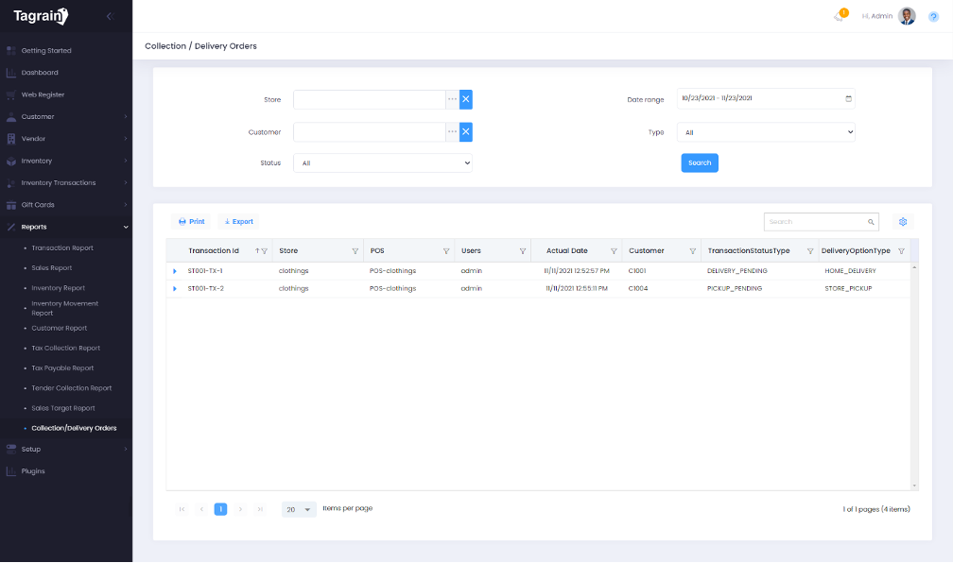Open the Type dropdown
953x563 pixels.
(x=766, y=133)
